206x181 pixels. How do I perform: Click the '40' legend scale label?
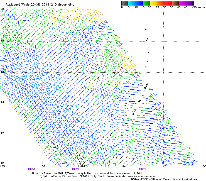coord(179,8)
